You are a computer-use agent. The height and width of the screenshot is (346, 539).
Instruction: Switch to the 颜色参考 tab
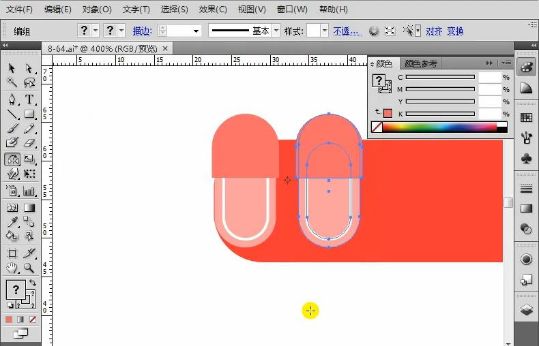tap(420, 64)
